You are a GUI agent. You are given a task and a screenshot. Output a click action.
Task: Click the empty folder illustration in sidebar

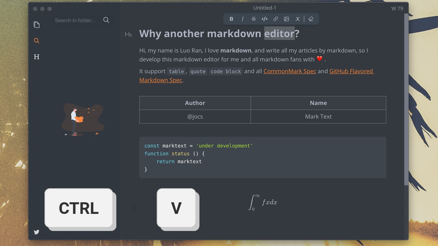[x=82, y=120]
